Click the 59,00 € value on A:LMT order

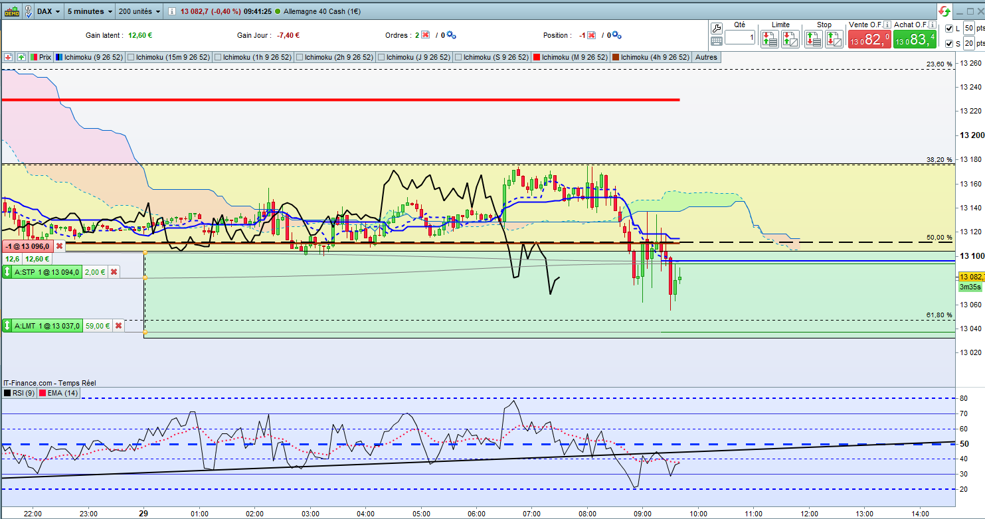(x=96, y=325)
